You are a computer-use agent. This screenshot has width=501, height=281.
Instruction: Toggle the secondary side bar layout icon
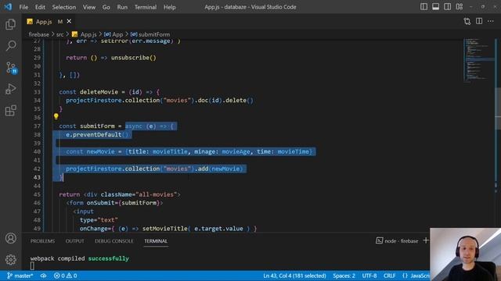point(447,7)
